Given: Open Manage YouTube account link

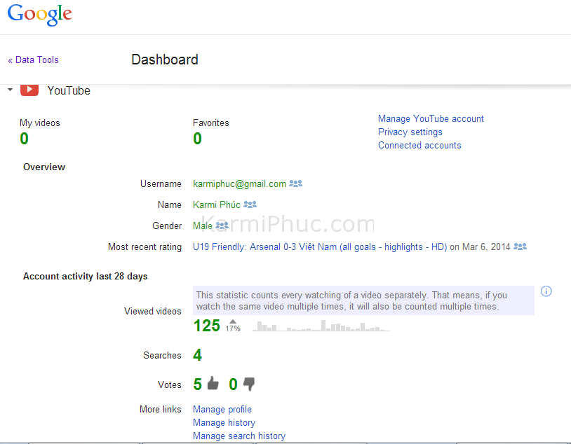Looking at the screenshot, I should pos(431,118).
